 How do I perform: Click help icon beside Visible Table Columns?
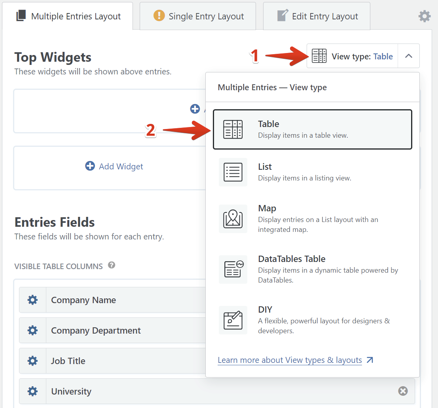pos(112,266)
